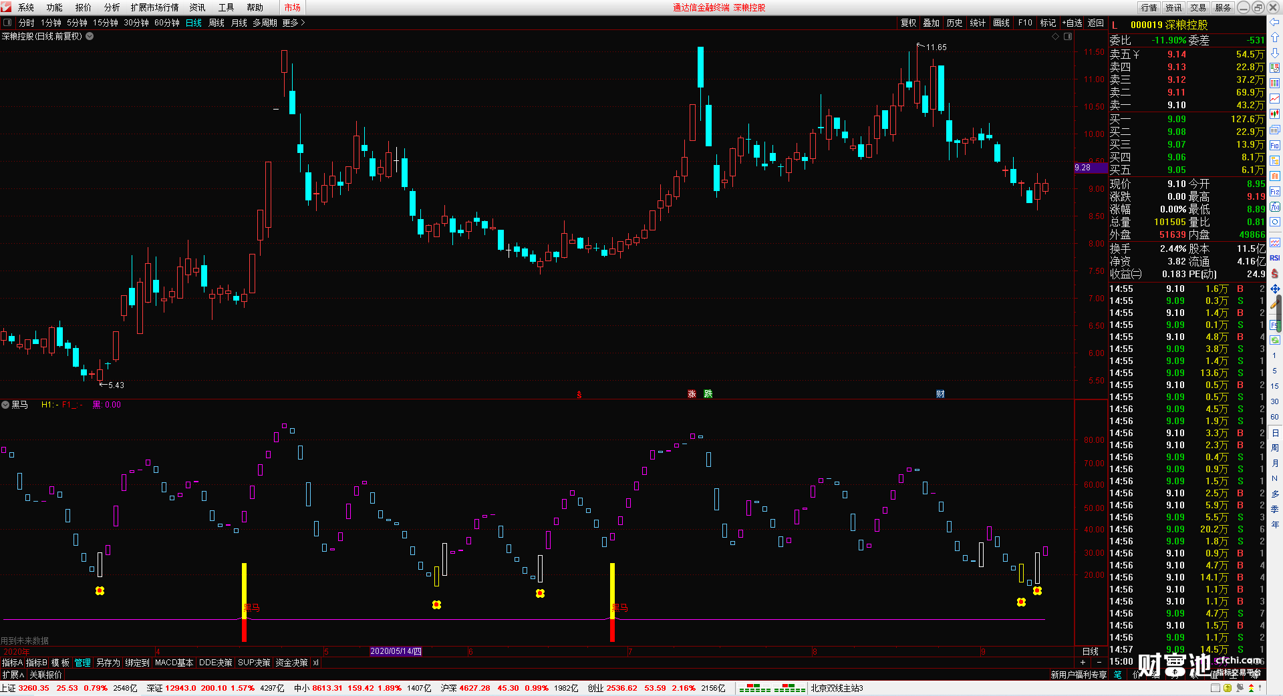Select the DDE决策 indicator tab
This screenshot has width=1283, height=696.
pos(215,663)
